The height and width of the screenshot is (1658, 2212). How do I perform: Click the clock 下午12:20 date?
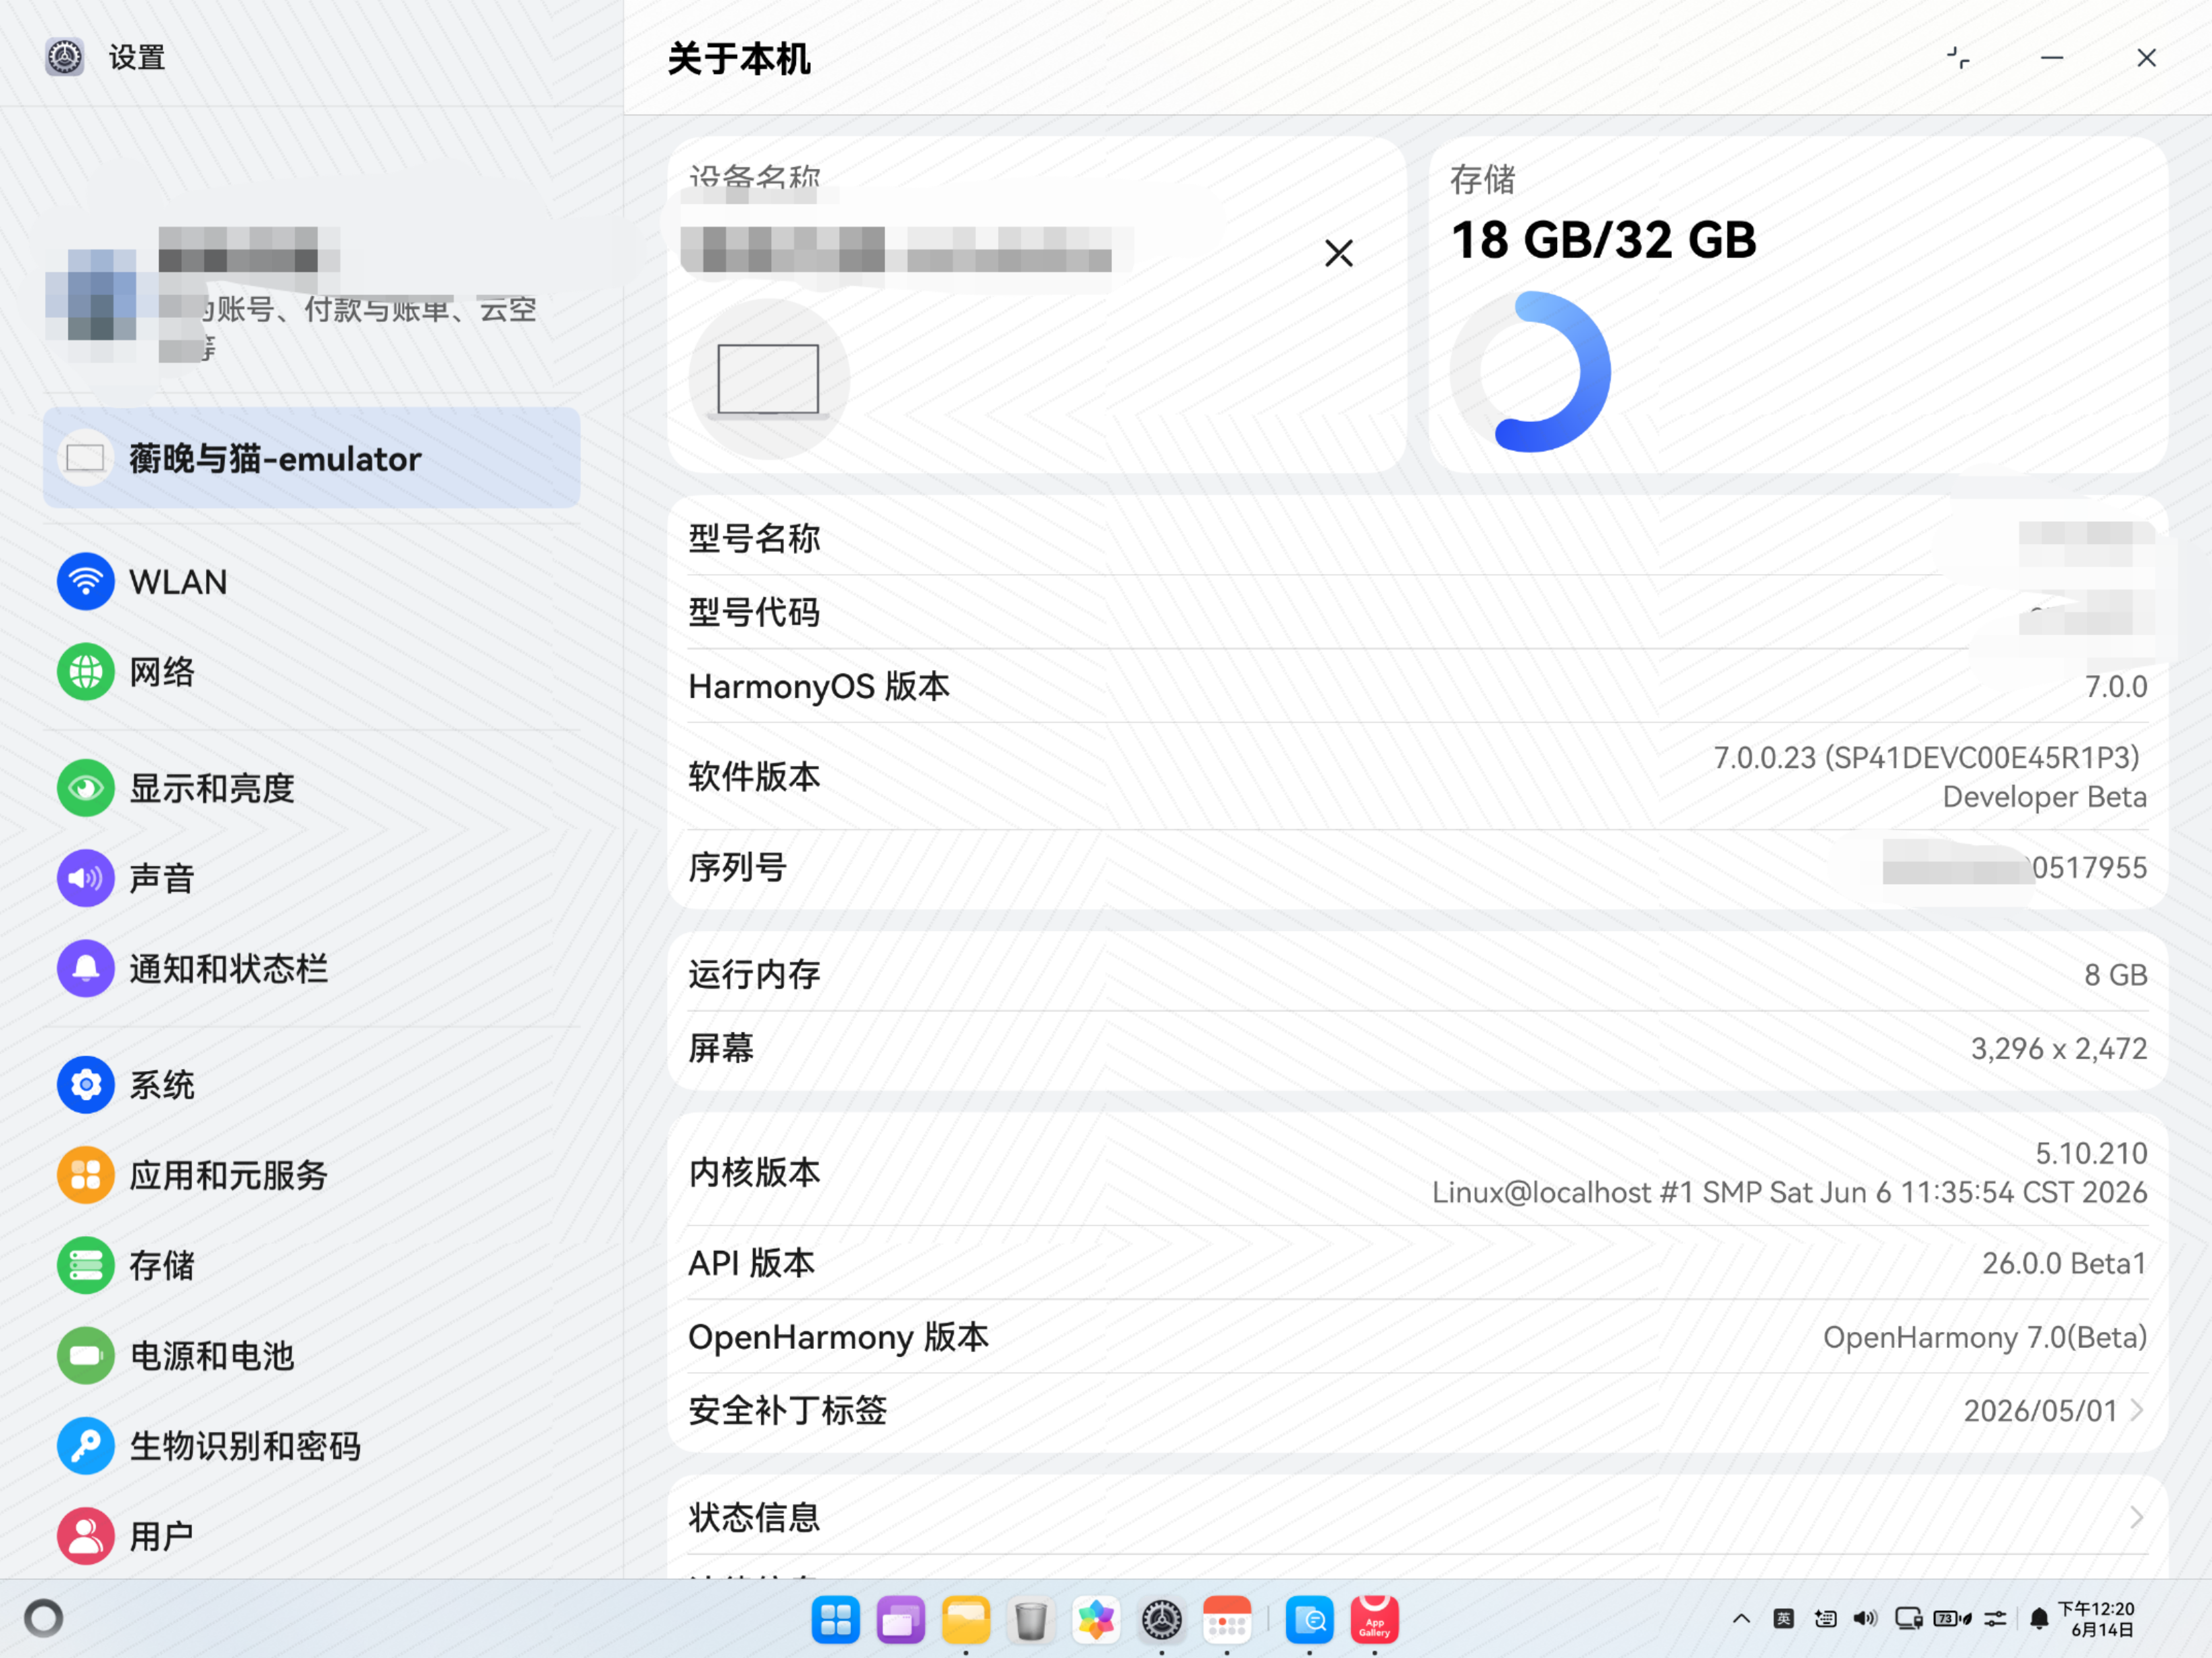[2097, 1619]
